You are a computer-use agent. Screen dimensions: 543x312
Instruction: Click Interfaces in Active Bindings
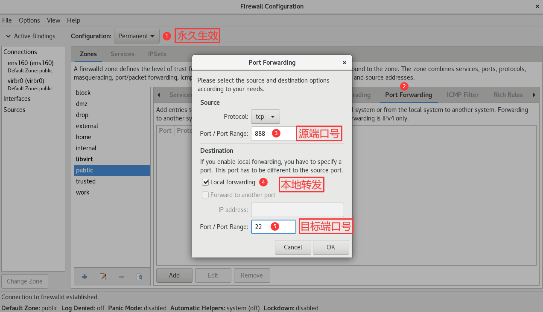tap(17, 99)
